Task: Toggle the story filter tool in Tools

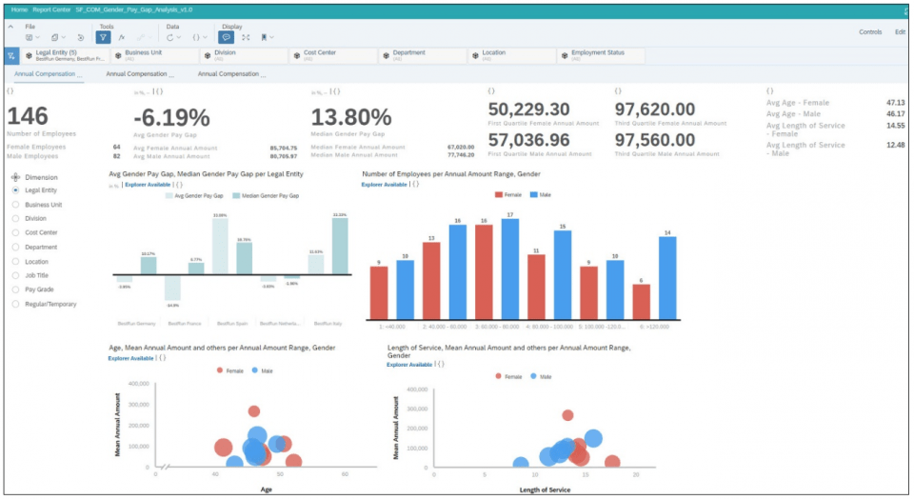Action: click(x=103, y=37)
